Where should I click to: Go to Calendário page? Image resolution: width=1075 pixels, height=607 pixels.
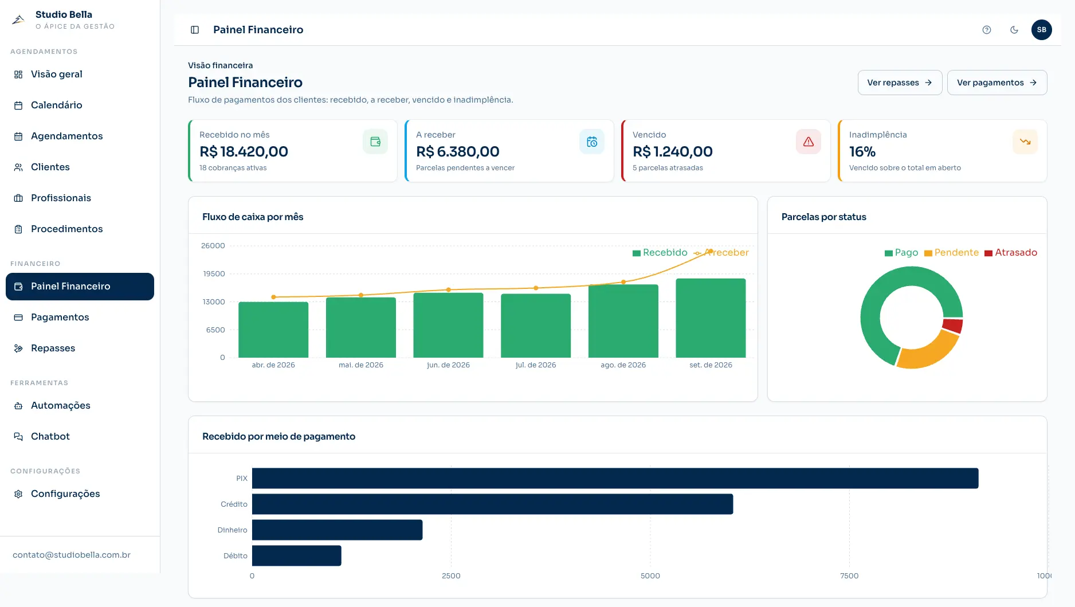coord(80,105)
